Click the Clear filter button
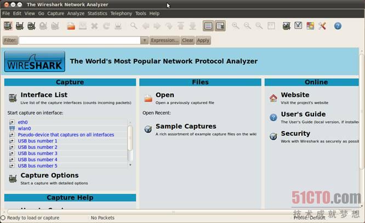The image size is (365, 223). (187, 40)
